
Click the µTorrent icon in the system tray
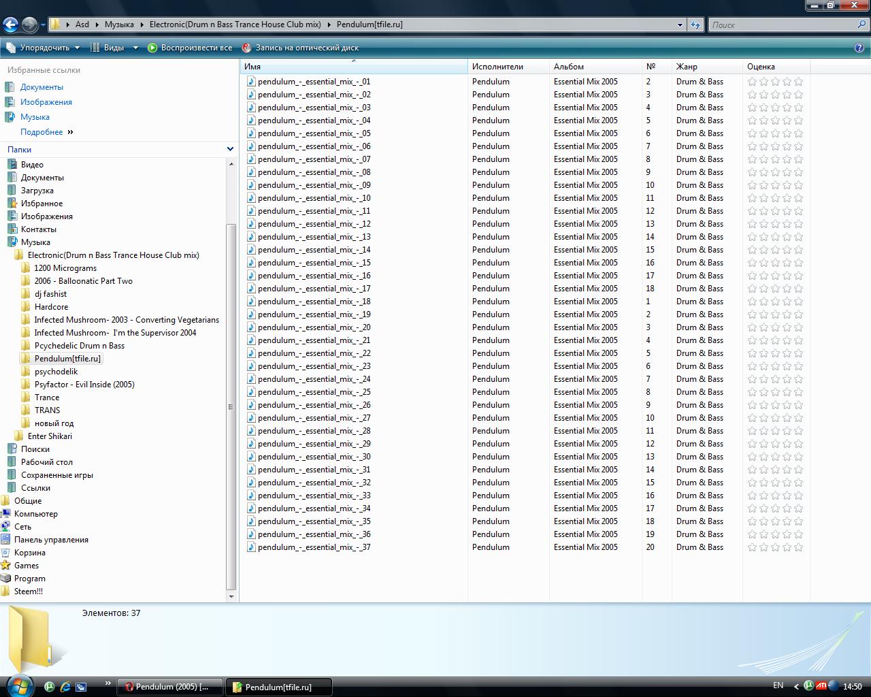(808, 686)
